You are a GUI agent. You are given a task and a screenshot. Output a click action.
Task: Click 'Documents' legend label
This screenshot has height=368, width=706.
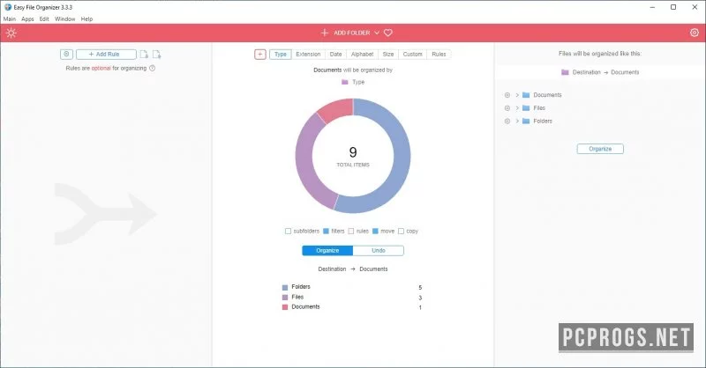[305, 307]
